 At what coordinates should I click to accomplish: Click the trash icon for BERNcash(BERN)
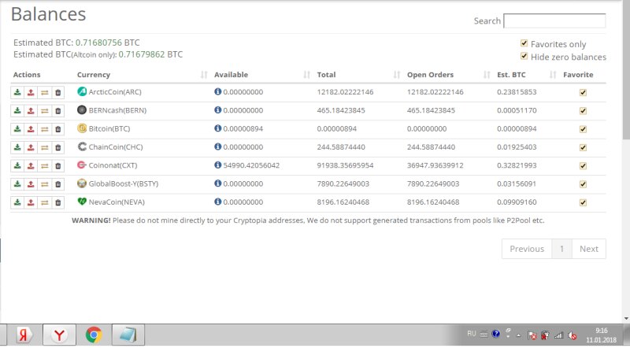(x=57, y=110)
